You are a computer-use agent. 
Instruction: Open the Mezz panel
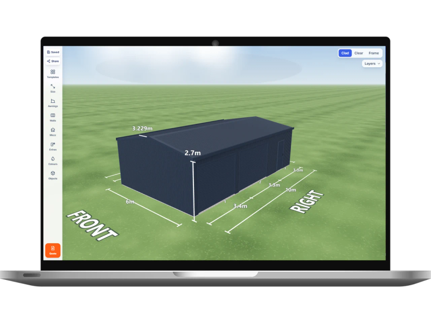[x=53, y=132]
